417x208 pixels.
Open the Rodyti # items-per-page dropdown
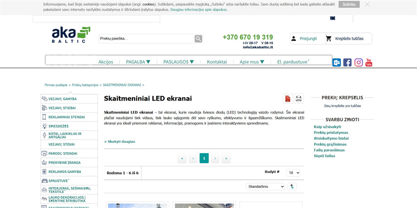tap(293, 173)
